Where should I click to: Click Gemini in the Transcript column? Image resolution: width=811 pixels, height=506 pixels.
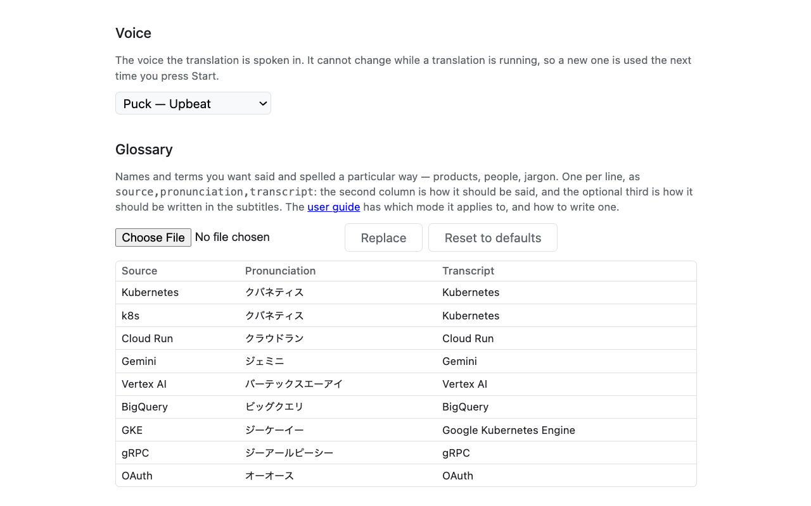click(566, 361)
